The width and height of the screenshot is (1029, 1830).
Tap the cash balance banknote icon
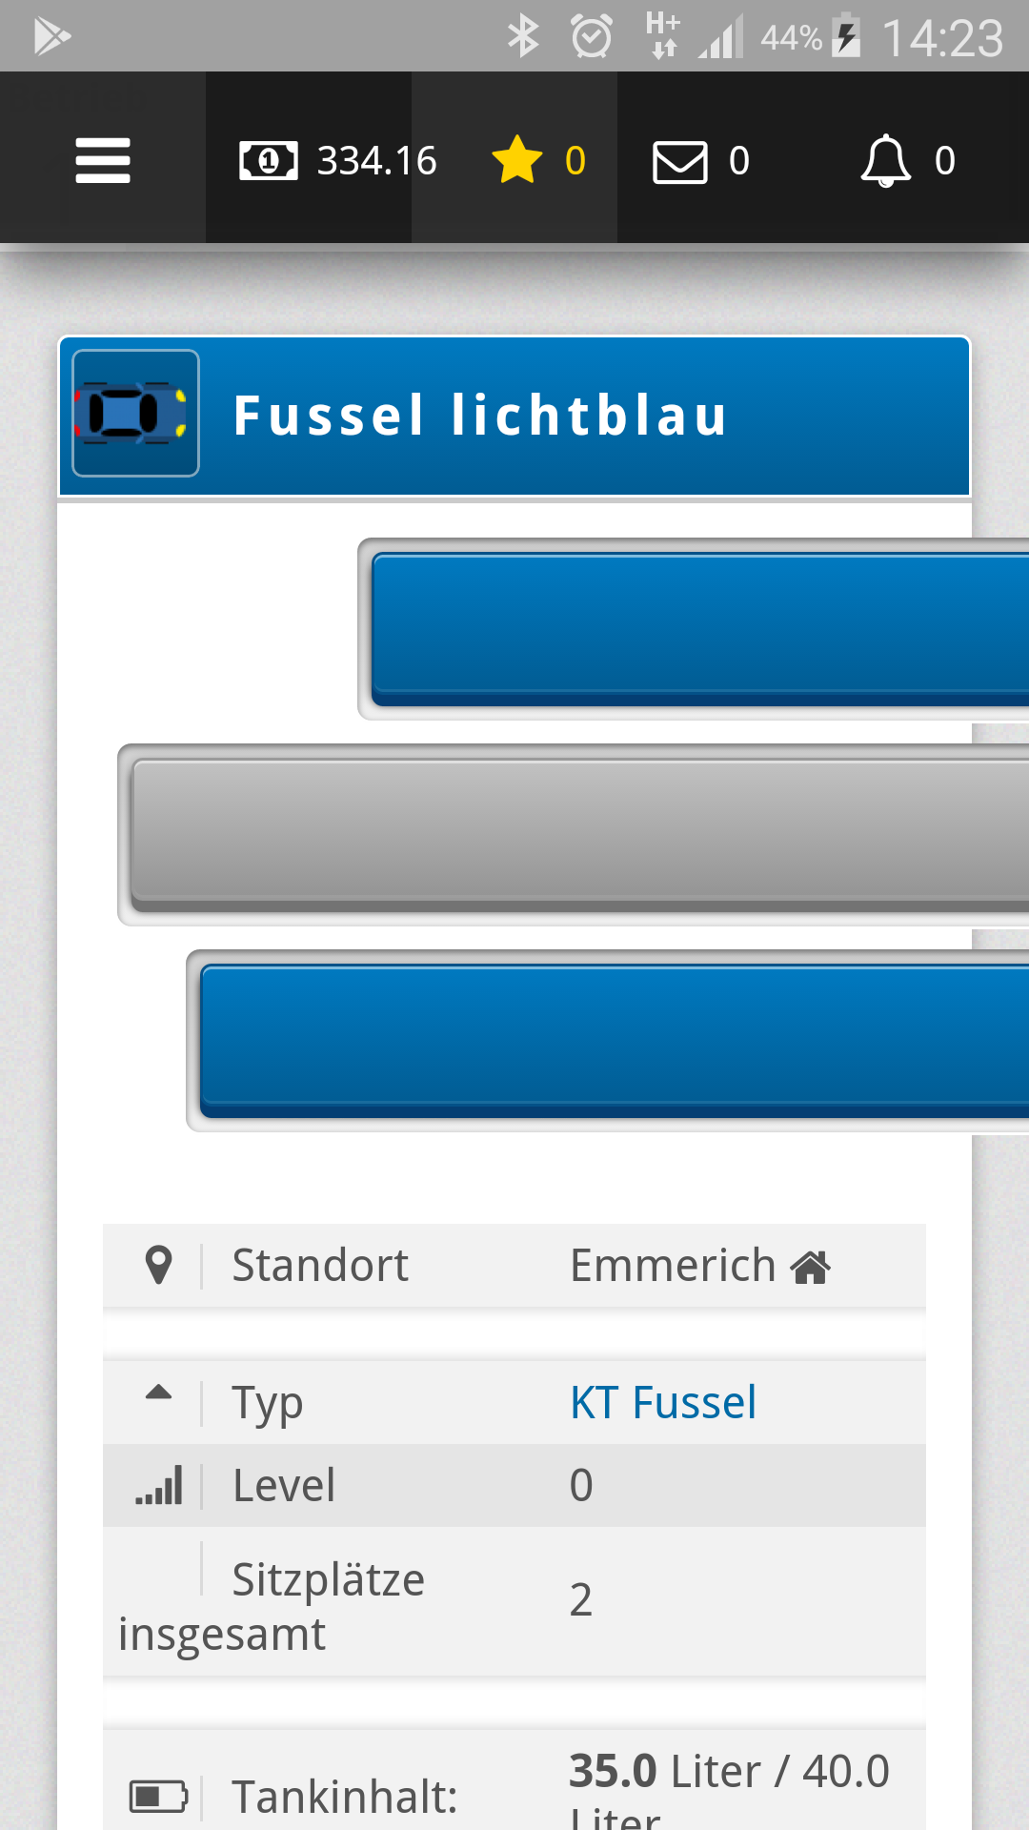pyautogui.click(x=268, y=160)
